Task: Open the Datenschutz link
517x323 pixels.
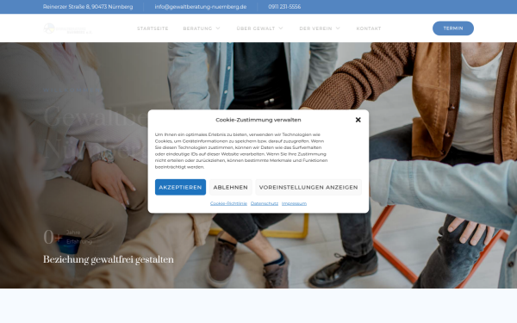Action: click(265, 203)
